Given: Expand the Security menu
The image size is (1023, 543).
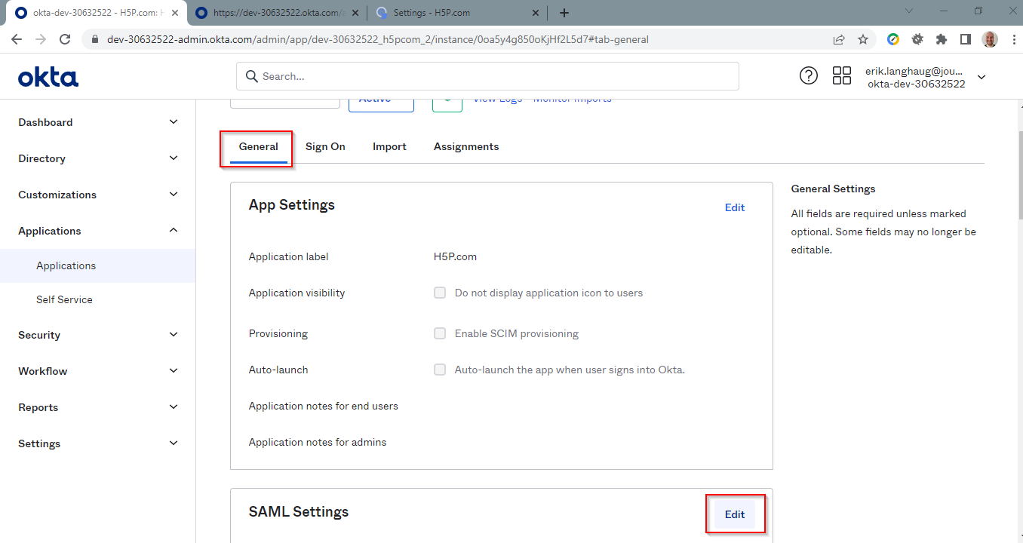Looking at the screenshot, I should coord(97,335).
